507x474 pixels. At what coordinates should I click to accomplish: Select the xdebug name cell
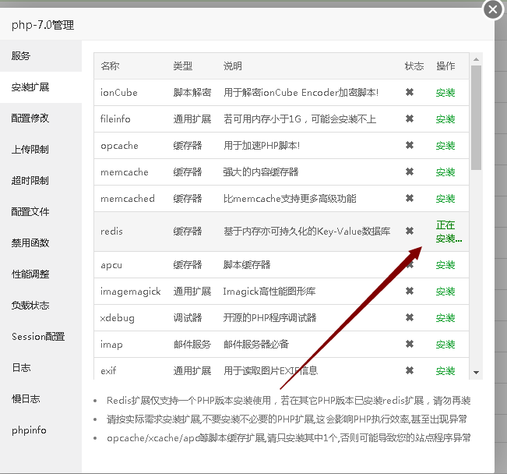point(118,318)
